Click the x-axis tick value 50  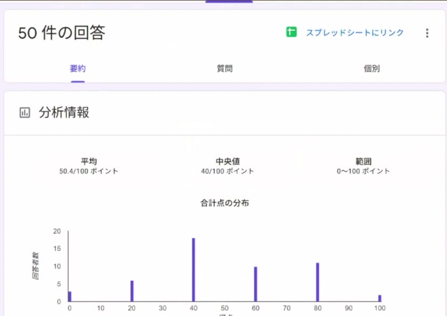click(225, 308)
